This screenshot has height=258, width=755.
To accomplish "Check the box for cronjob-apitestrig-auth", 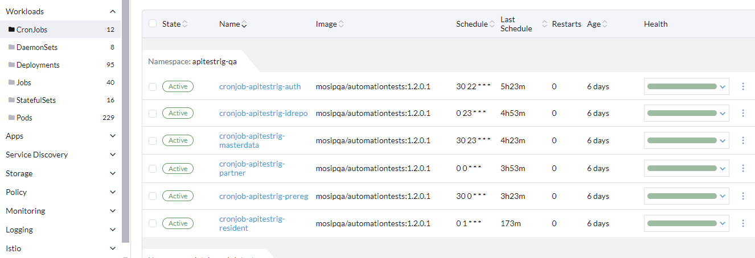I will pyautogui.click(x=152, y=86).
